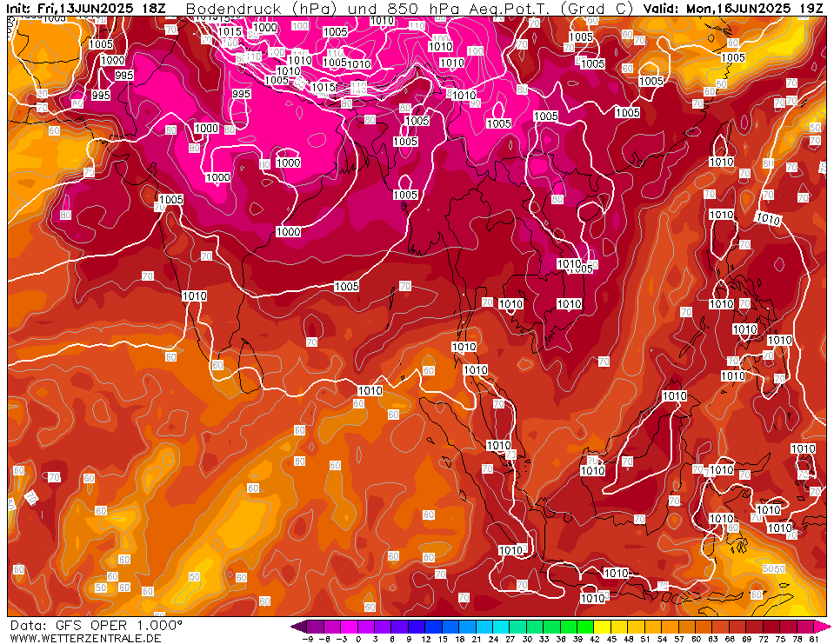This screenshot has width=834, height=644.
Task: Pick blue legend swatch between 12 and 15
Action: pyautogui.click(x=433, y=627)
